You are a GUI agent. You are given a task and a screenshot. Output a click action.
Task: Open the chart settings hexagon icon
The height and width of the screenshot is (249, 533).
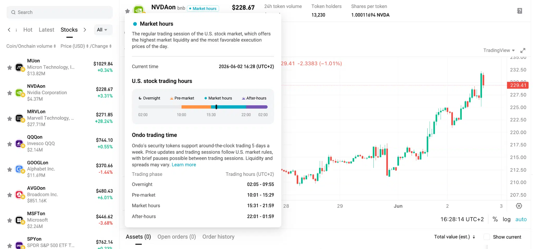pos(519,206)
